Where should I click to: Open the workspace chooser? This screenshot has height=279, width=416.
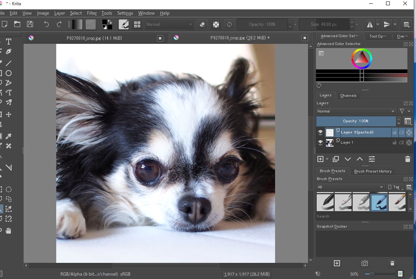[406, 24]
